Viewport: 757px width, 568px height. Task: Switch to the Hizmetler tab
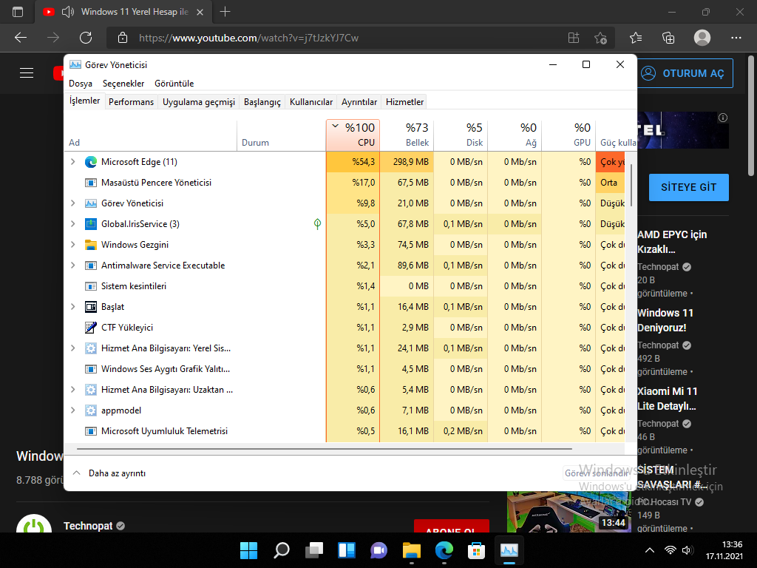[404, 102]
